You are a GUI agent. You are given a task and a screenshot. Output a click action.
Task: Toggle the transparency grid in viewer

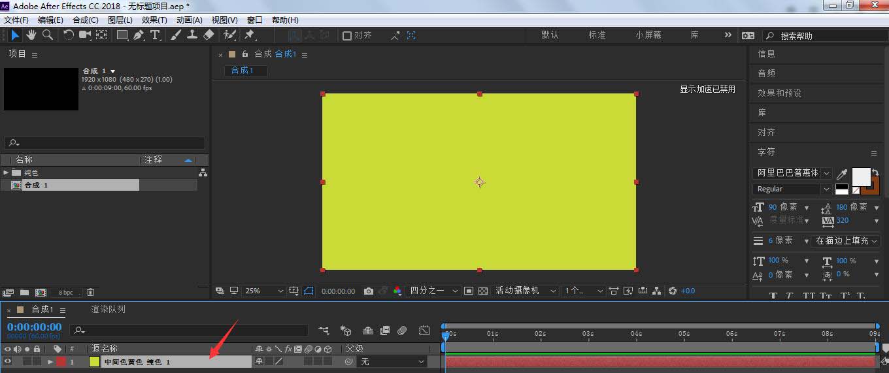(483, 291)
